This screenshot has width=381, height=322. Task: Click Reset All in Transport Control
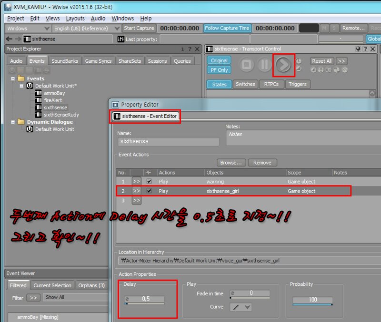pos(322,61)
